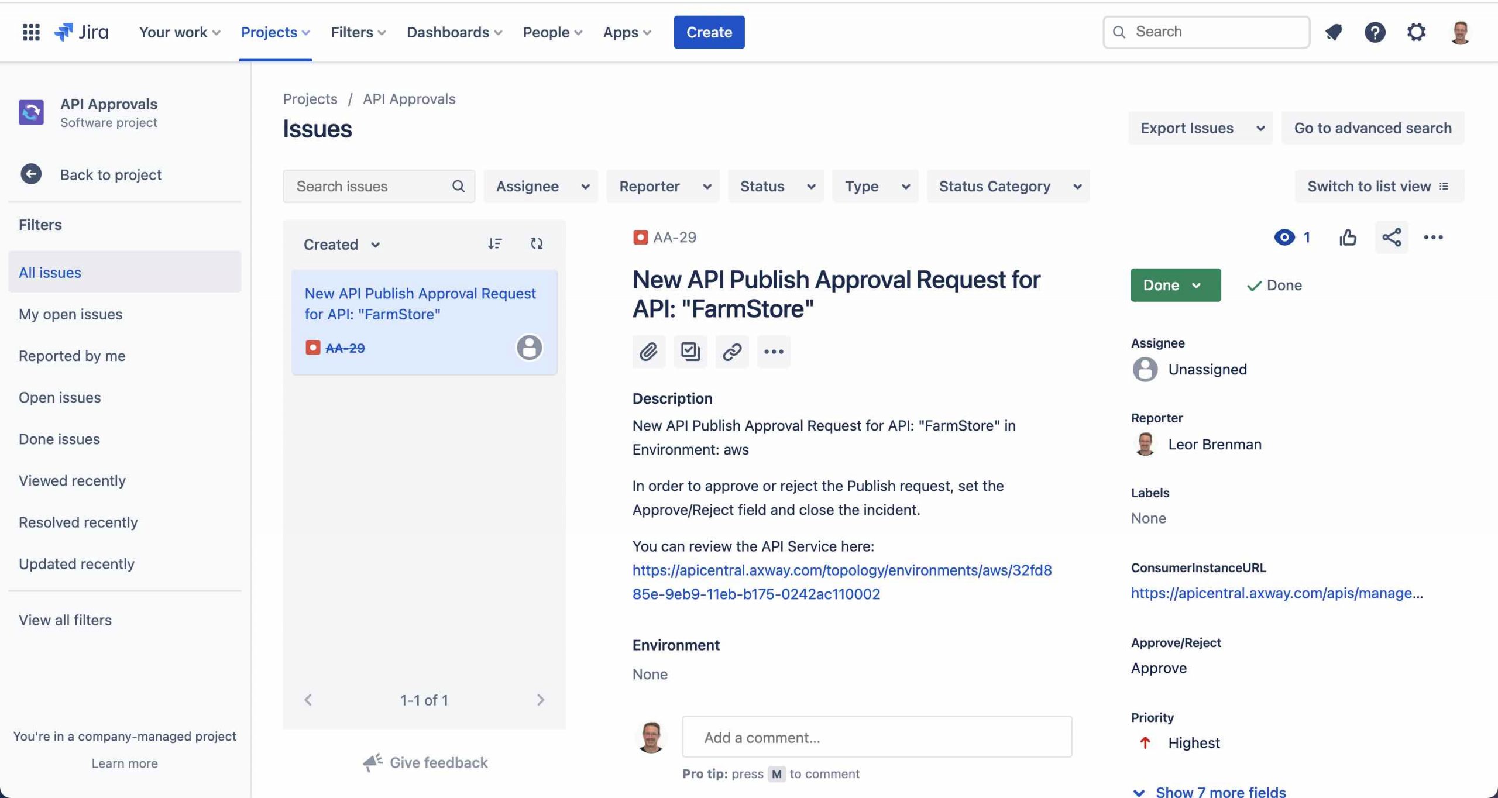Click Go to advanced search

pyautogui.click(x=1373, y=128)
